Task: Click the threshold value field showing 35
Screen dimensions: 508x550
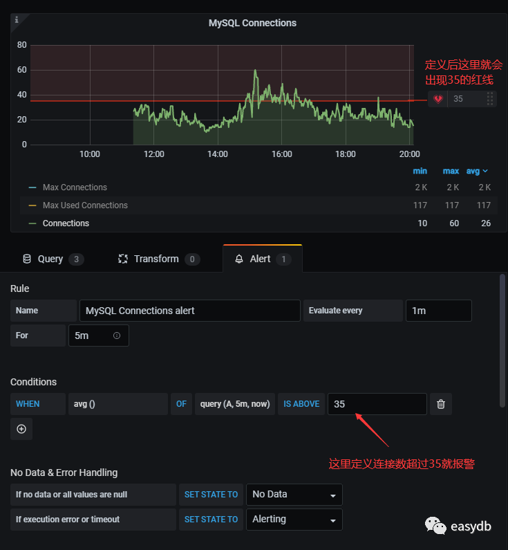Action: pyautogui.click(x=377, y=404)
